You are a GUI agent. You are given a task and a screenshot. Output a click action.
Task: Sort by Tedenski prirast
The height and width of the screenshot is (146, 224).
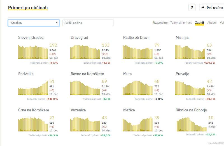pyautogui.click(x=181, y=23)
